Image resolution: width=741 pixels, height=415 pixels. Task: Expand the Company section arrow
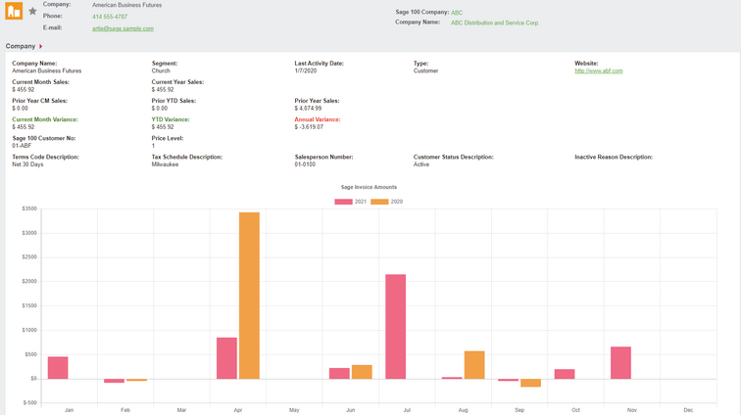pos(41,46)
